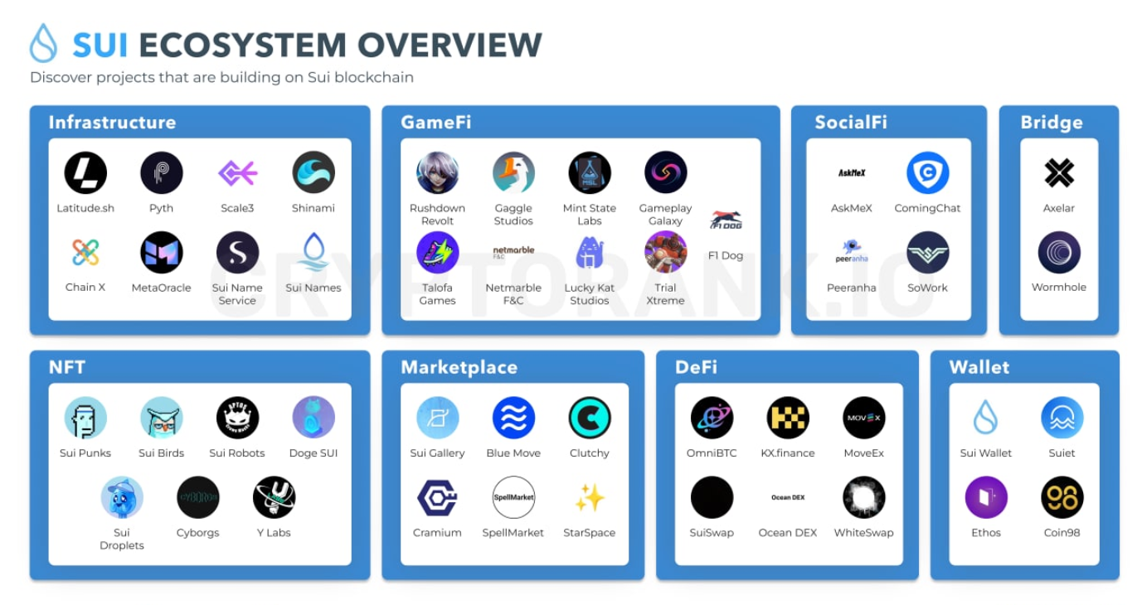Image resolution: width=1147 pixels, height=605 pixels.
Task: Click the Shinami wave icon
Action: pyautogui.click(x=313, y=172)
